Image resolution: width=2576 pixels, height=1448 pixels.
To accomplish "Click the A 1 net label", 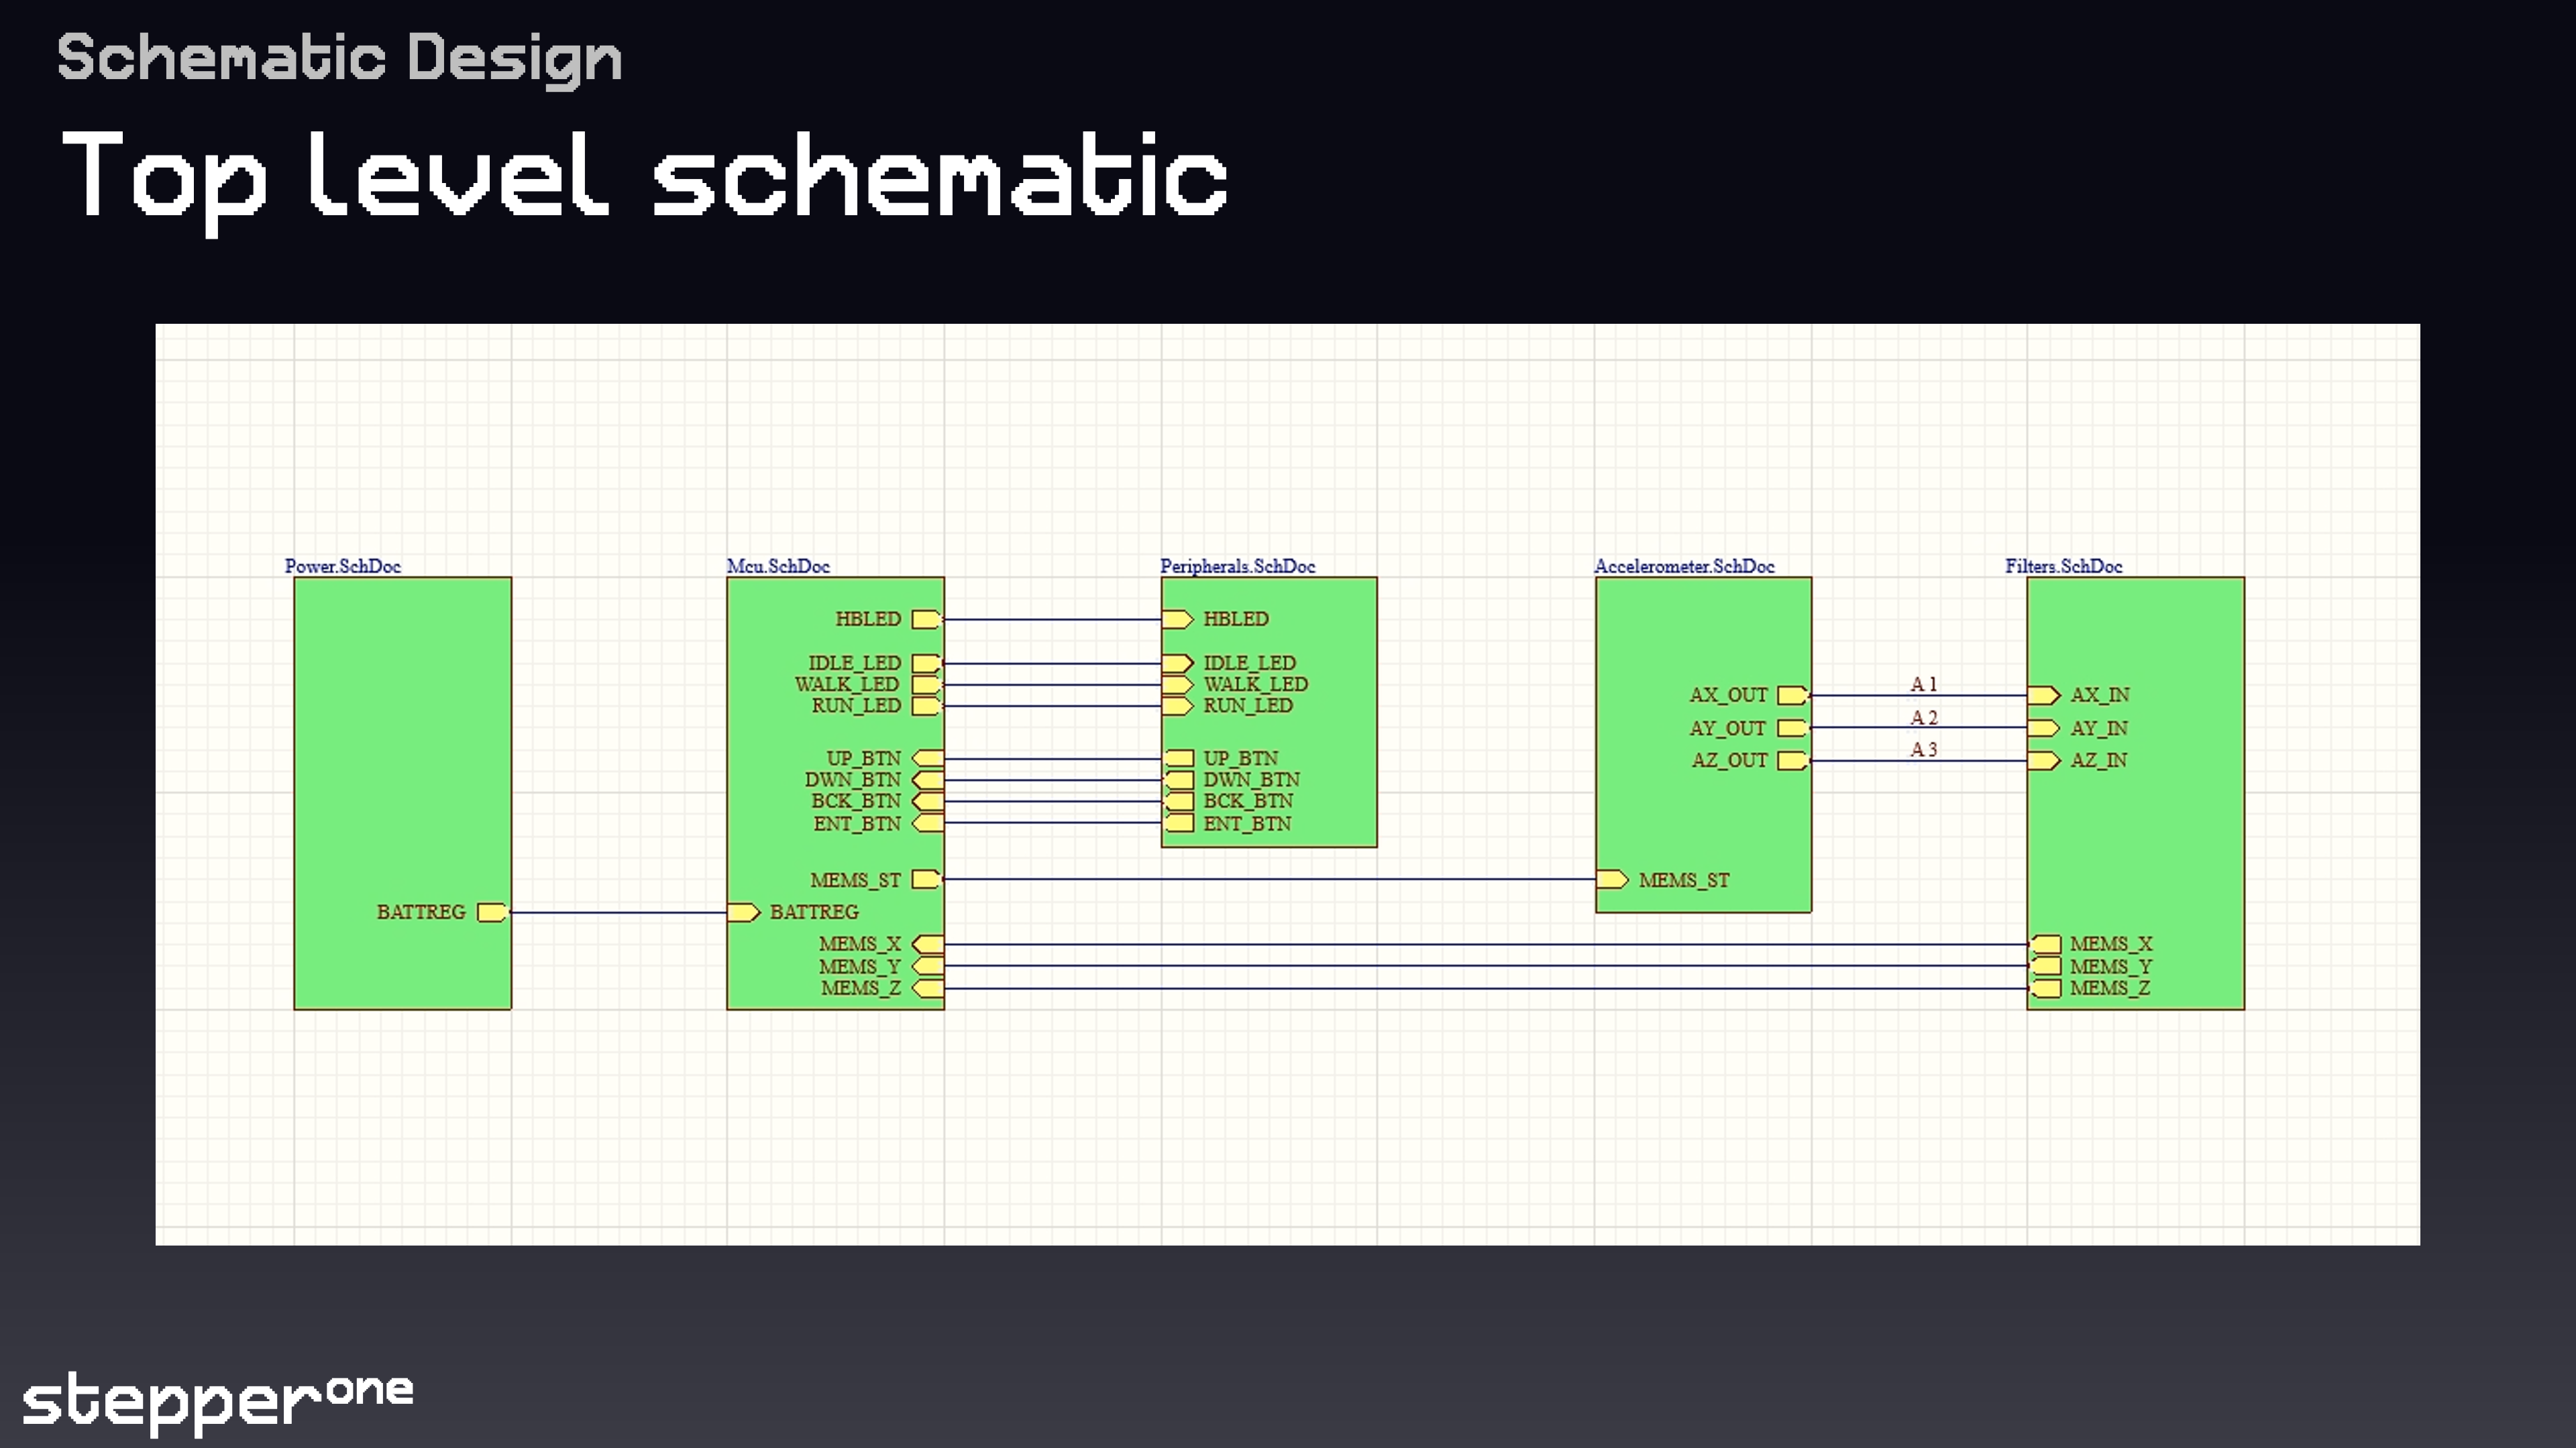I will 1923,684.
